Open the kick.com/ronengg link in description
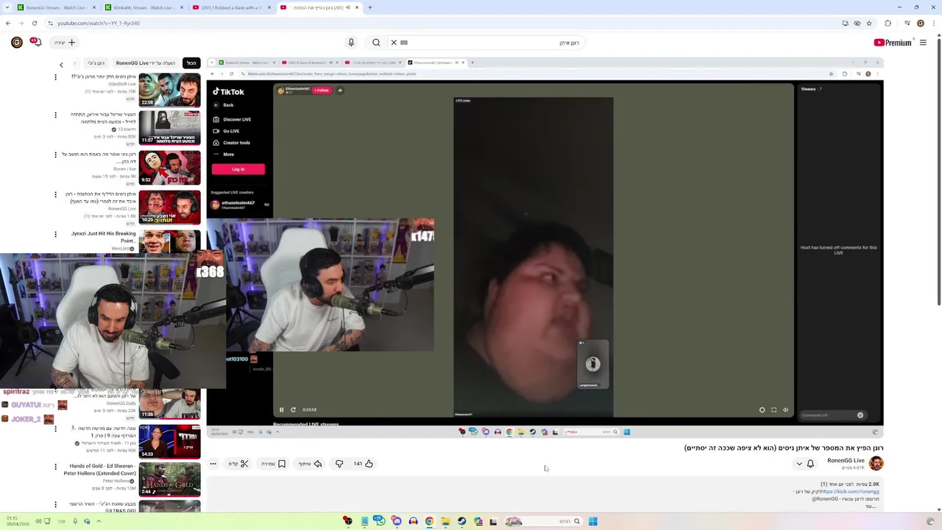 850,491
